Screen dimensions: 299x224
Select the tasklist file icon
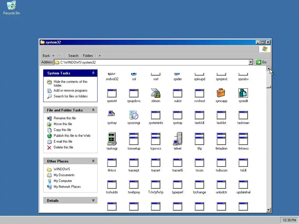pos(221,115)
